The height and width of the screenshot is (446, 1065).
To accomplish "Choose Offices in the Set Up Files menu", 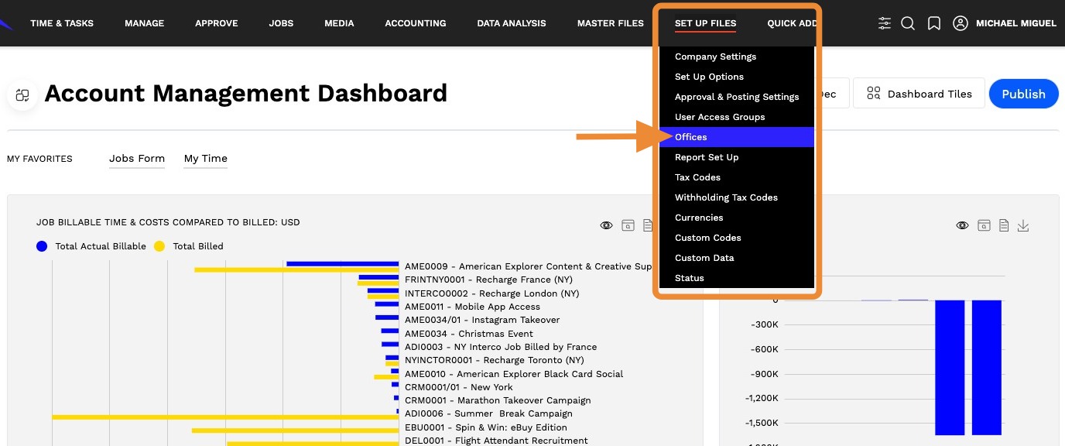I will pyautogui.click(x=736, y=137).
